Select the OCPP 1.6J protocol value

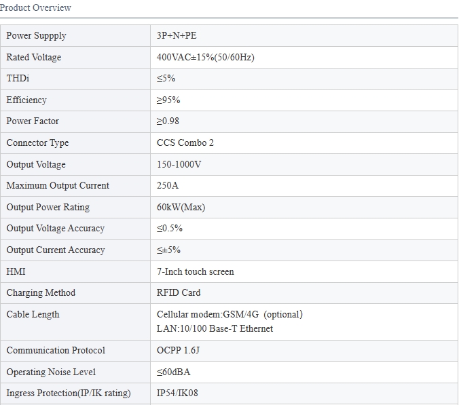(181, 350)
